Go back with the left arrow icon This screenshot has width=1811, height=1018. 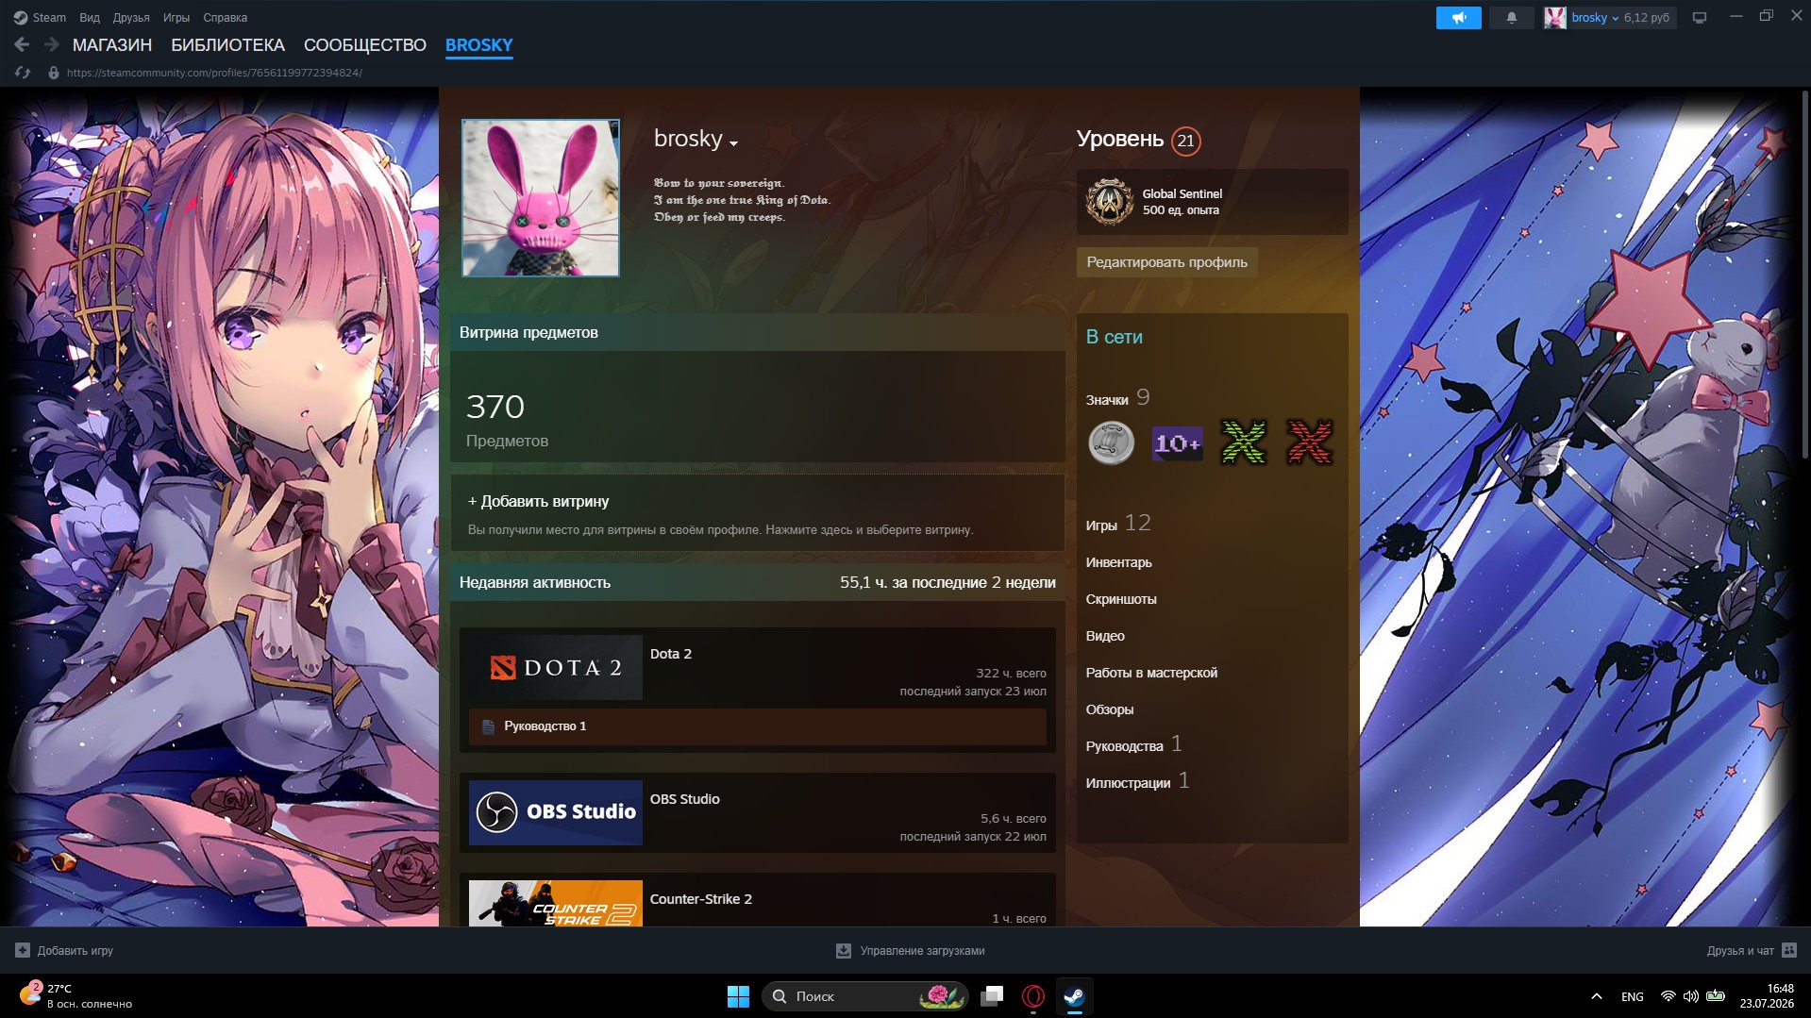point(22,44)
